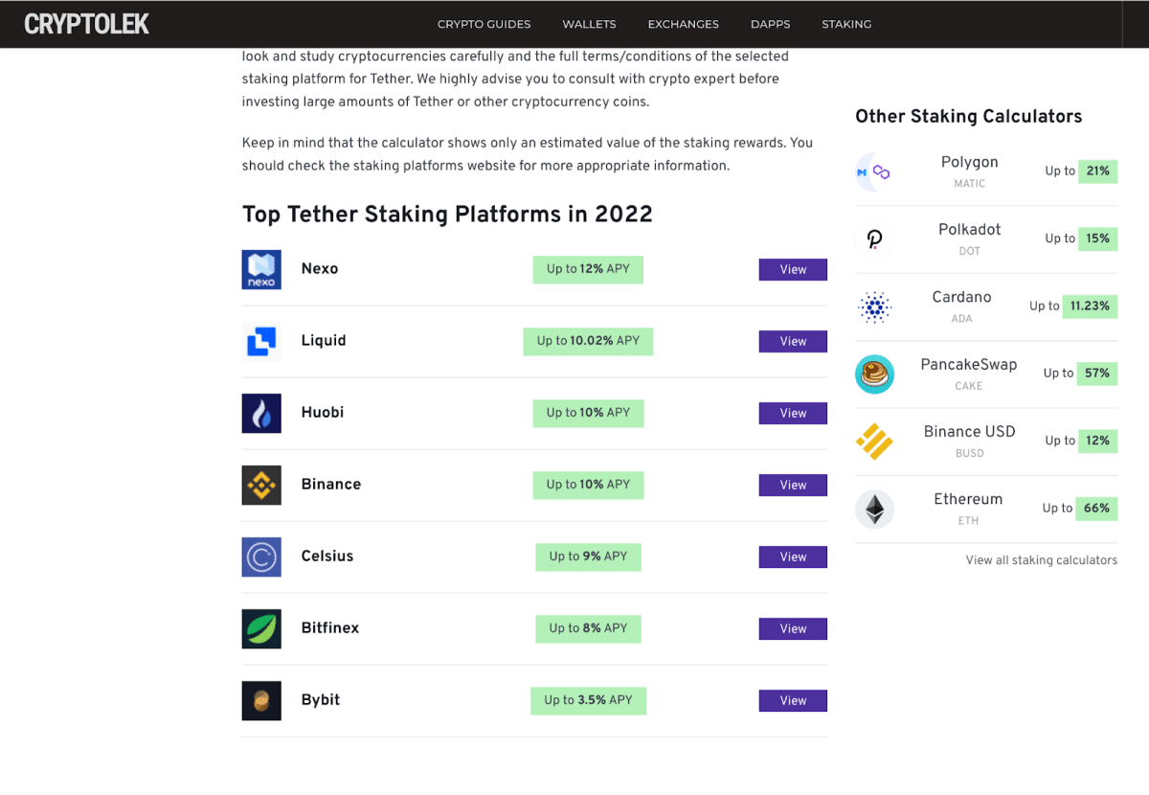This screenshot has width=1149, height=795.
Task: Click View button for Bybit
Action: [793, 700]
